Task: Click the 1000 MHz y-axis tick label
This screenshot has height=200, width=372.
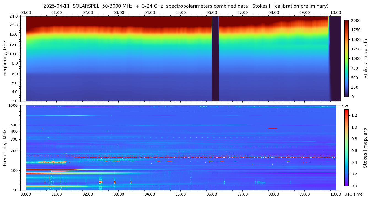Action: [14, 105]
